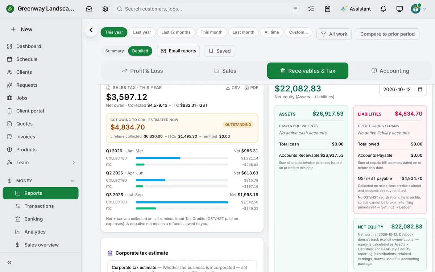
Task: Open user avatar account menu
Action: [x=418, y=9]
